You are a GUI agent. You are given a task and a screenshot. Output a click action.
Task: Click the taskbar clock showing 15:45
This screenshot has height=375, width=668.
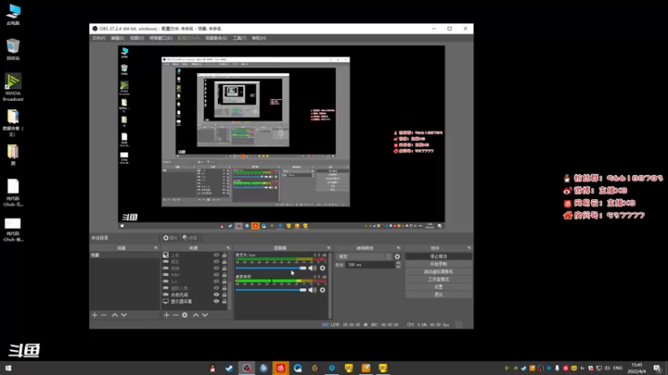click(x=636, y=368)
